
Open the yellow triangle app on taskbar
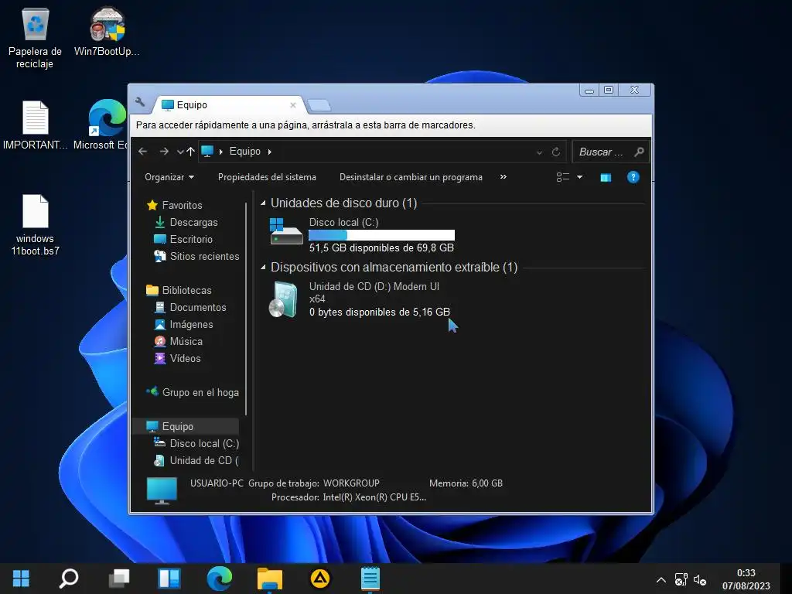319,579
